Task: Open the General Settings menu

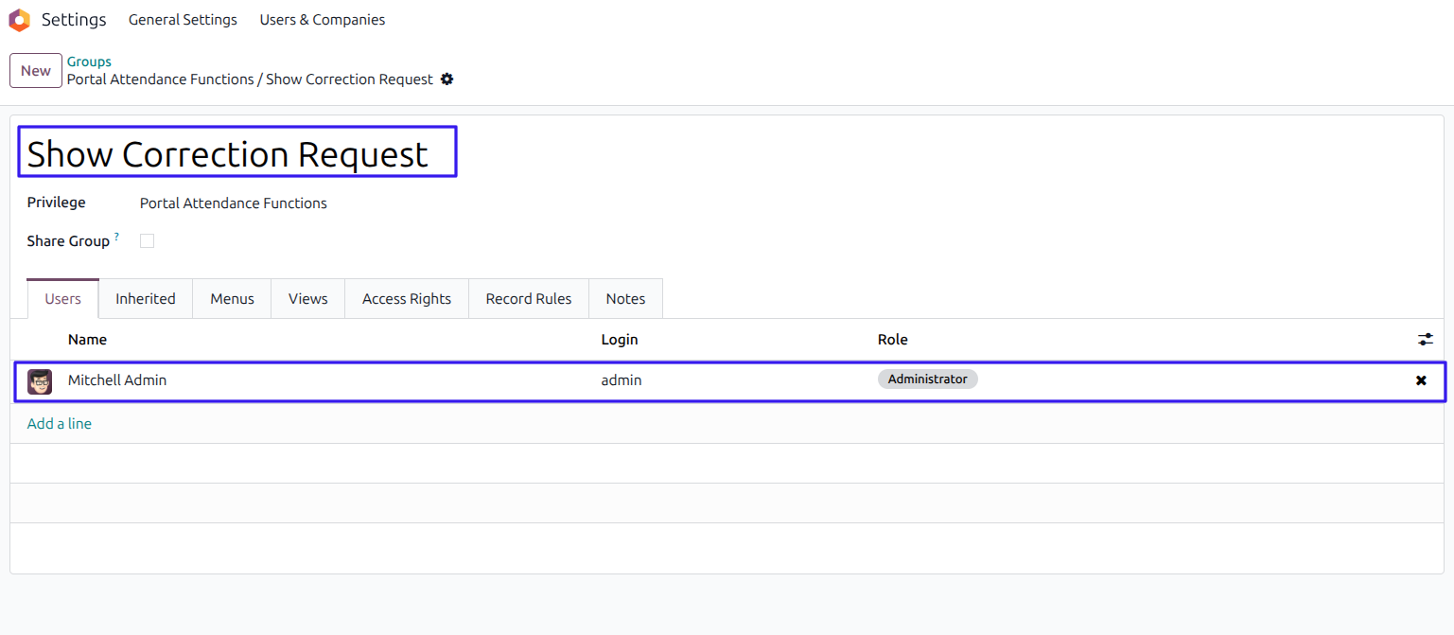Action: [x=183, y=20]
